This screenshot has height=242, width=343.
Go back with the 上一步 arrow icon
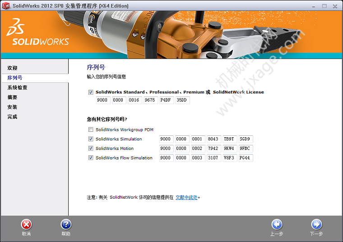tap(277, 224)
